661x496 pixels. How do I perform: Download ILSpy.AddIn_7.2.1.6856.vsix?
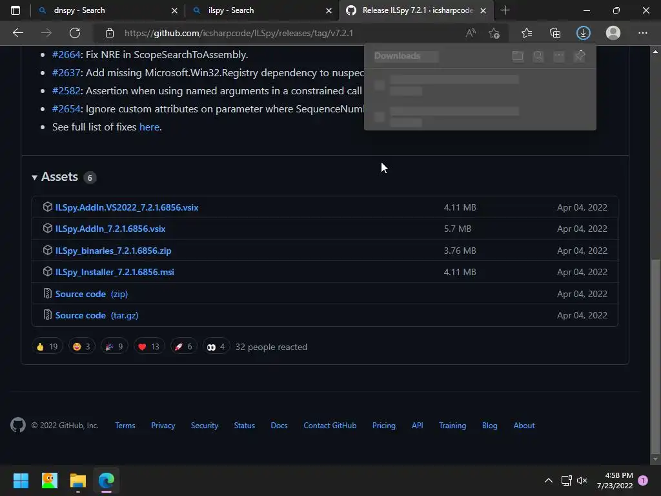coord(110,229)
